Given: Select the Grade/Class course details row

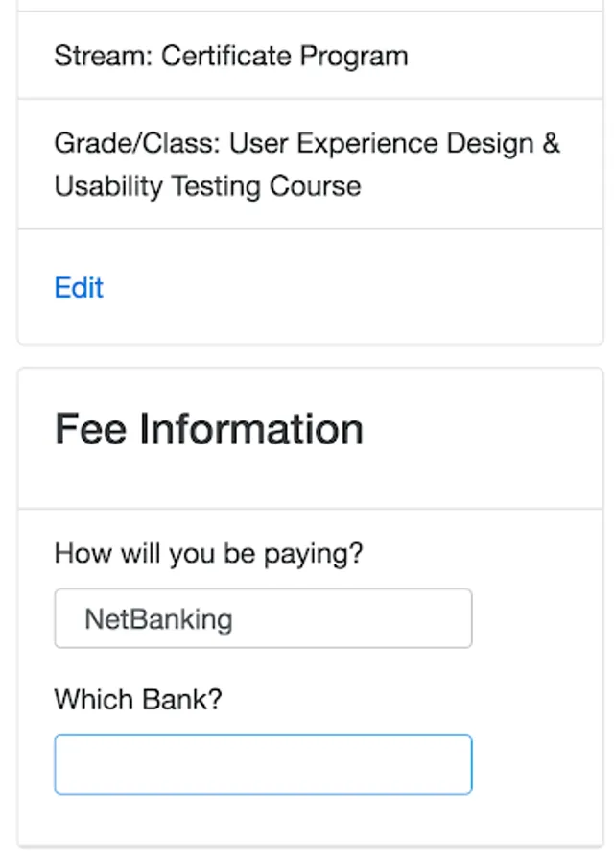Looking at the screenshot, I should (311, 164).
